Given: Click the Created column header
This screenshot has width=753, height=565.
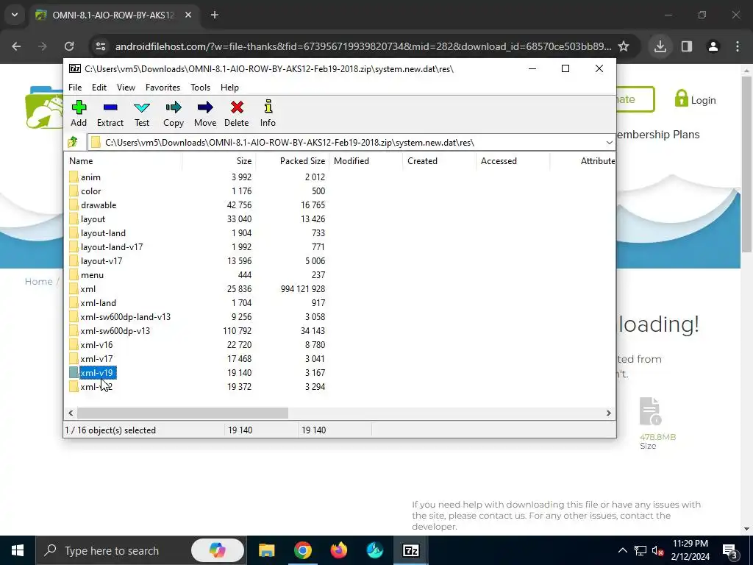Looking at the screenshot, I should tap(440, 161).
